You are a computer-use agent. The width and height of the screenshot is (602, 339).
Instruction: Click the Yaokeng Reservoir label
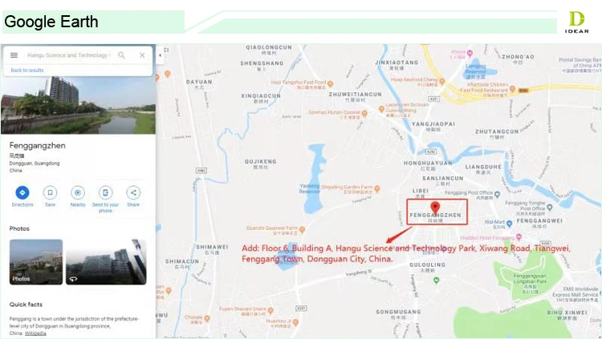[x=310, y=188]
